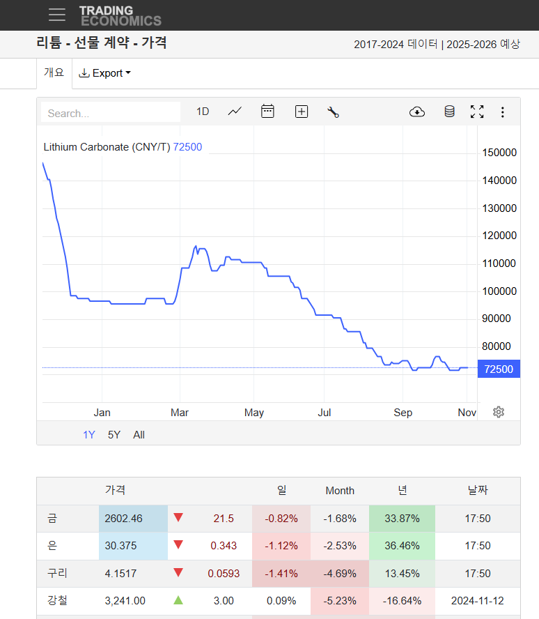Open the 은 commodity row
This screenshot has height=619, width=539.
(x=279, y=546)
